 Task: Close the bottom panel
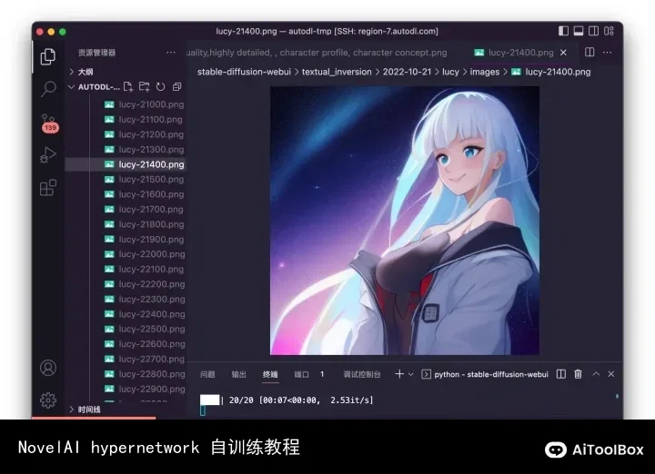611,374
